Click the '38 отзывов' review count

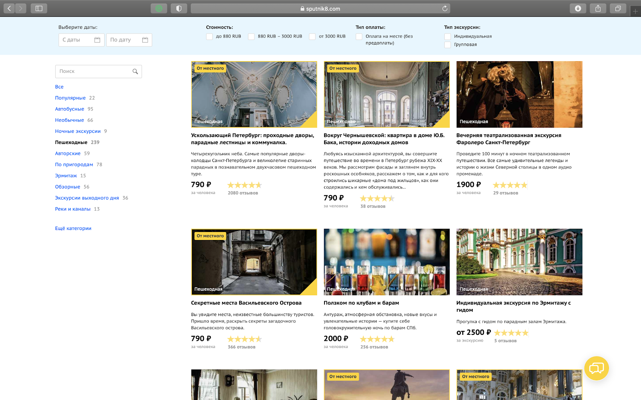[373, 206]
